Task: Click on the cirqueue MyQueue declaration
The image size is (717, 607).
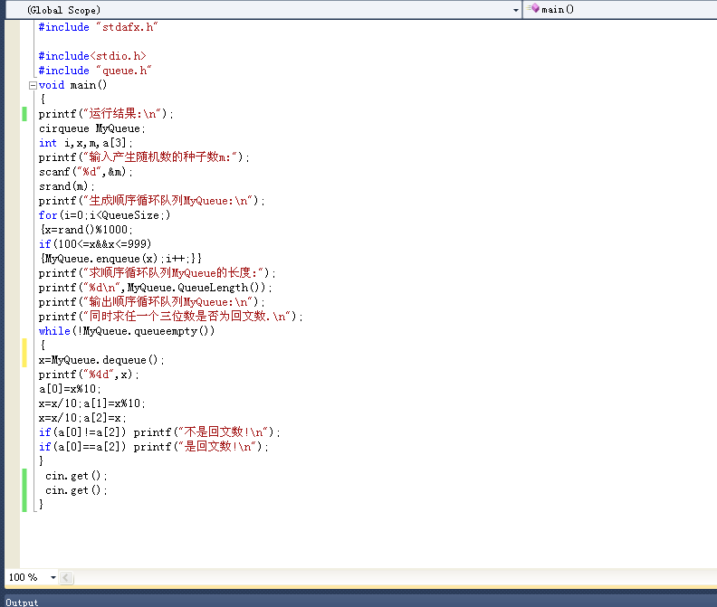Action: coord(91,128)
